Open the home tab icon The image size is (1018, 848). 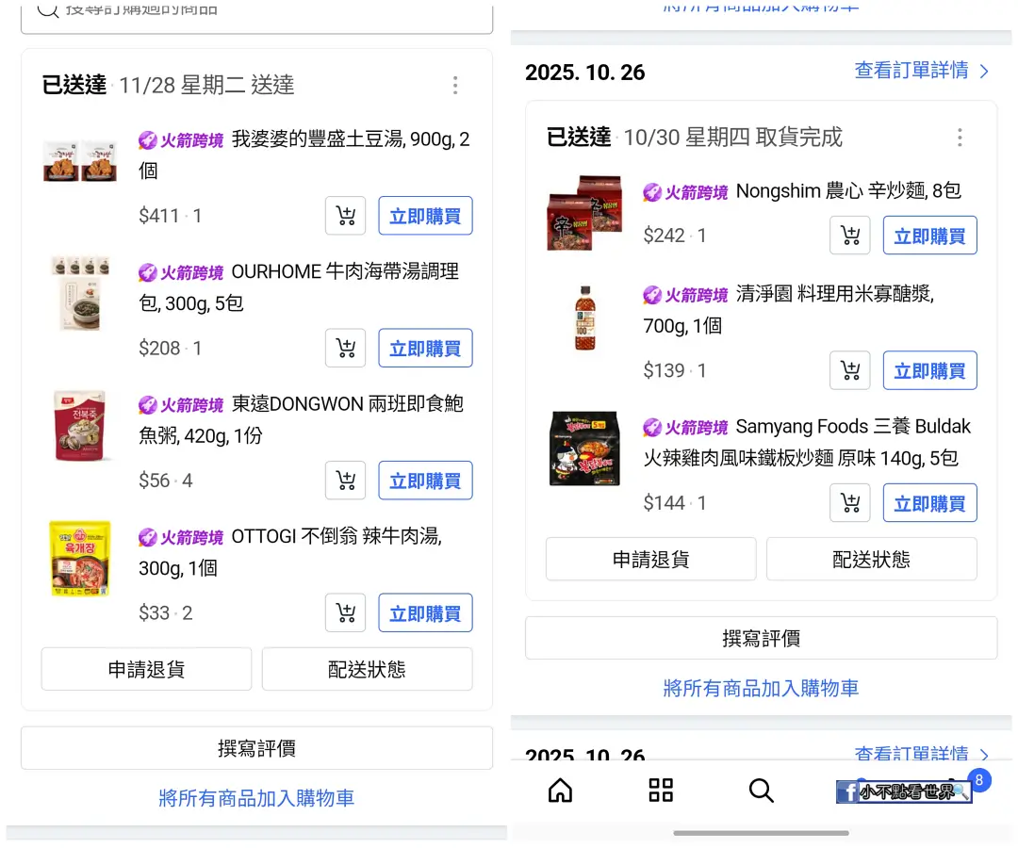coord(560,791)
